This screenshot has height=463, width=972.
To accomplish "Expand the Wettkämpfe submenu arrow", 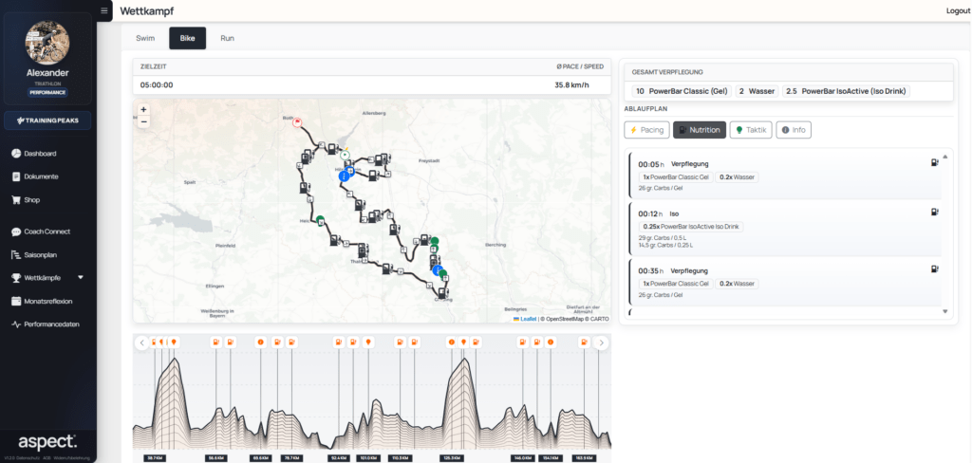I will pyautogui.click(x=81, y=277).
